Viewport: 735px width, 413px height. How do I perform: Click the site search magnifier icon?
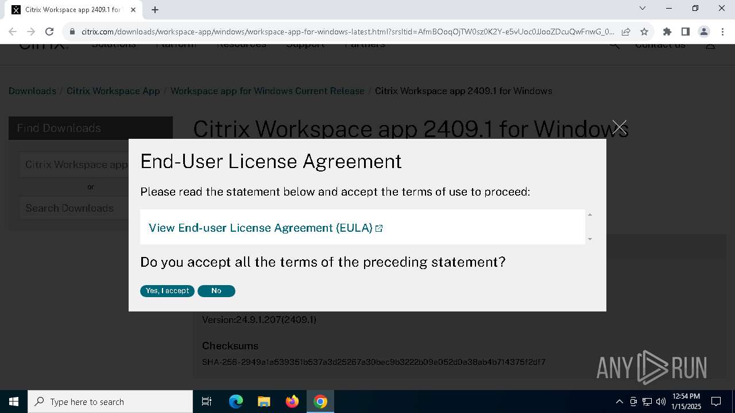614,45
